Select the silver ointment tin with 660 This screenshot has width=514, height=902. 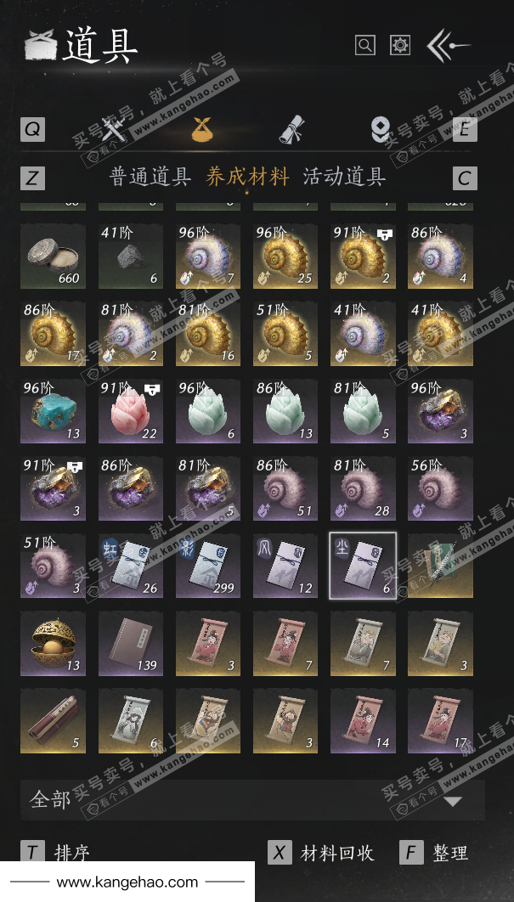pos(53,256)
